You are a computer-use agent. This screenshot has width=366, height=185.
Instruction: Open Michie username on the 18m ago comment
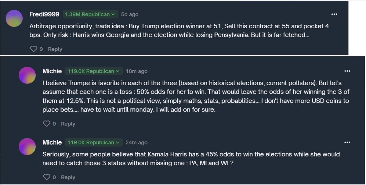[52, 71]
